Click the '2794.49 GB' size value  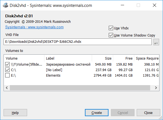[102, 75]
